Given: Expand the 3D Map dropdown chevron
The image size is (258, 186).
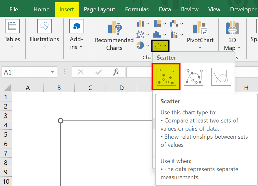Looking at the screenshot, I should coord(239,48).
